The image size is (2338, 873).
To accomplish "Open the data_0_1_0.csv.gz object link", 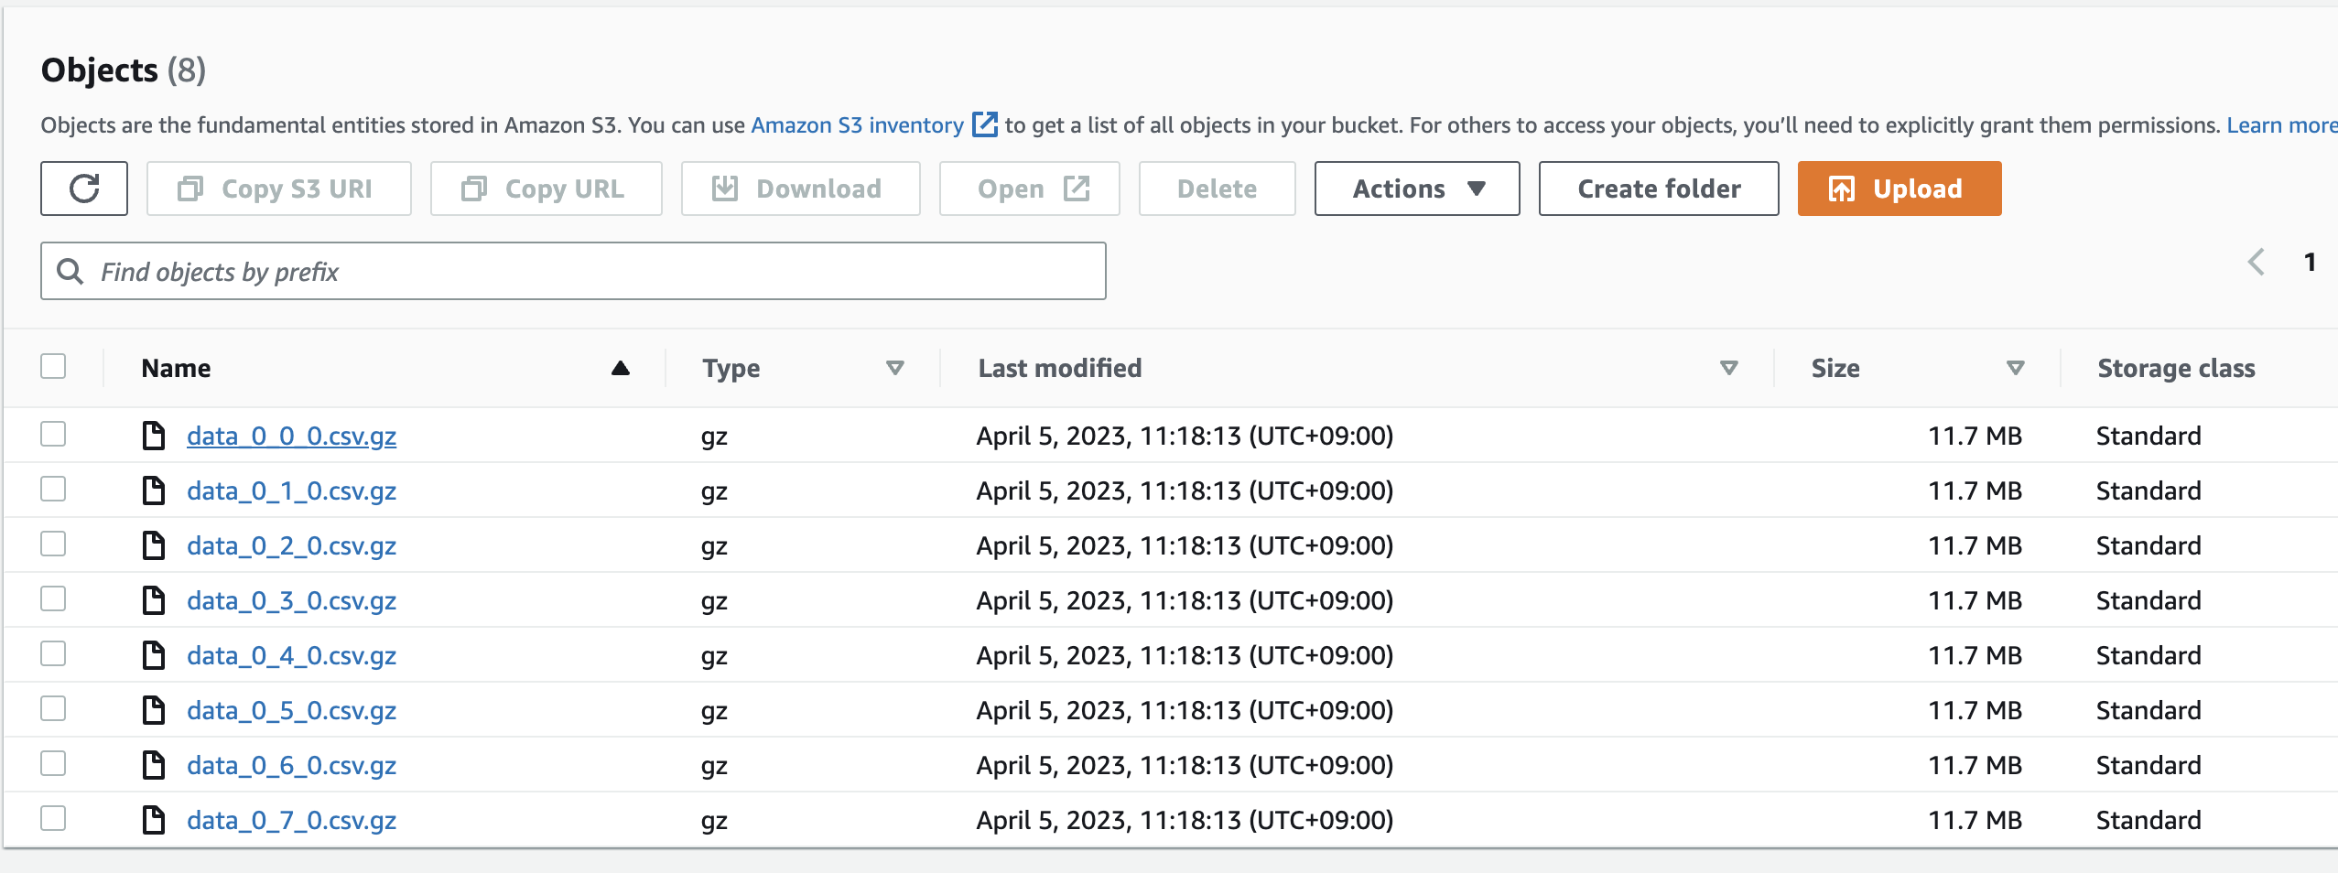I will point(291,490).
